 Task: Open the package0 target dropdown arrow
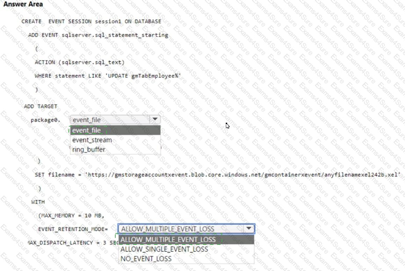point(155,119)
